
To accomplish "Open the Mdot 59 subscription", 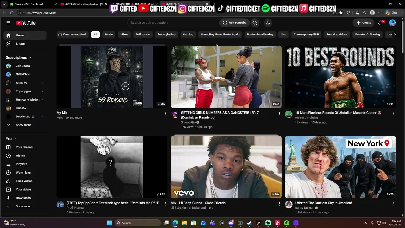I will (x=25, y=83).
